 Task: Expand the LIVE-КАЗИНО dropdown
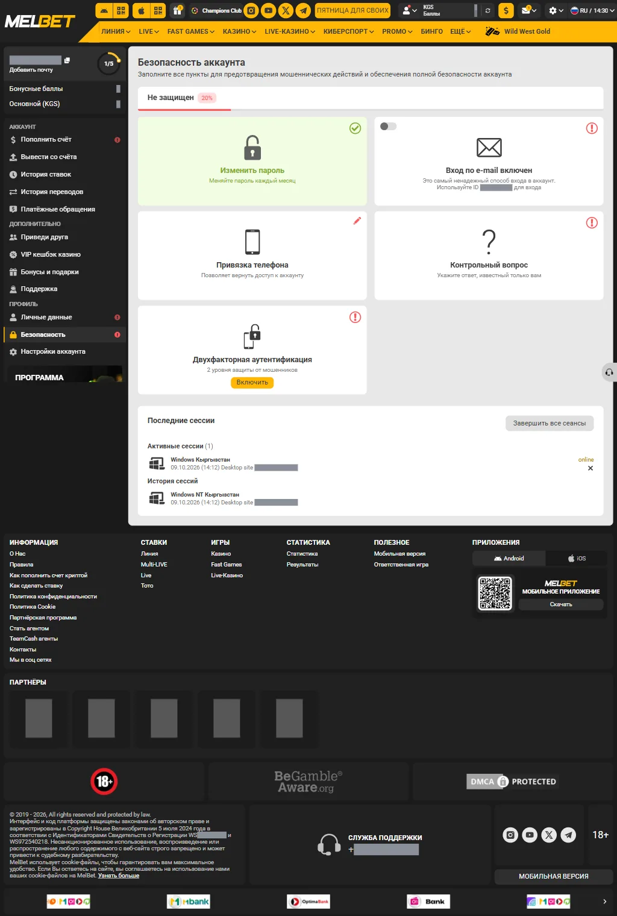[x=290, y=31]
